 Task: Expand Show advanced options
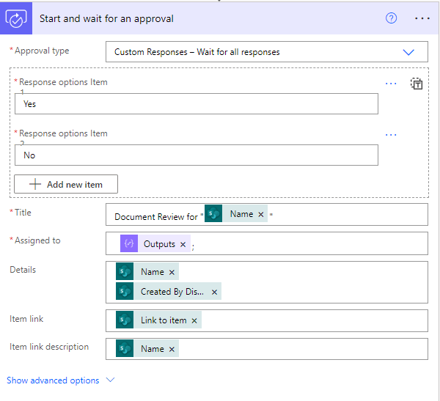pos(53,380)
